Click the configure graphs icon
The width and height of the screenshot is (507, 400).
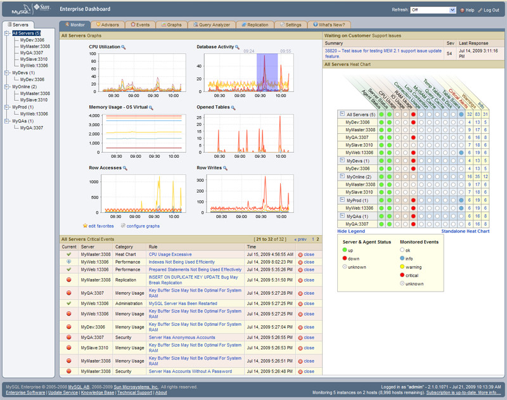123,226
